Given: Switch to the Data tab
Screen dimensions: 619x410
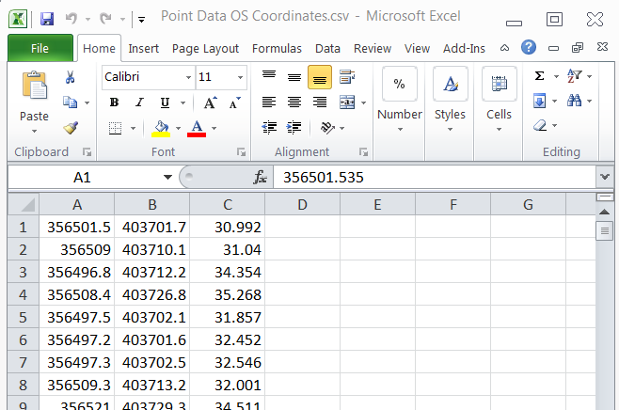Looking at the screenshot, I should tap(327, 49).
